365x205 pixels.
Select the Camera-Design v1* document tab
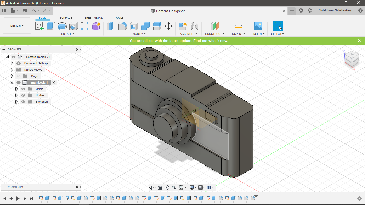(x=170, y=11)
